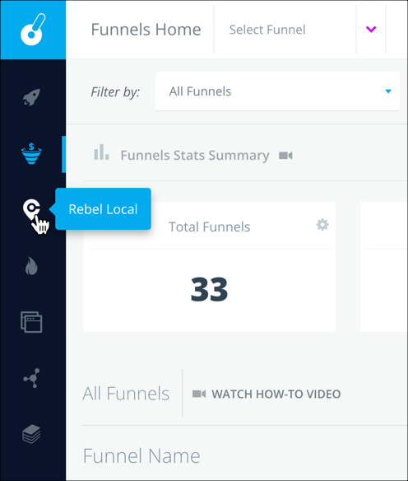Click the Total Funnels card title
The image size is (408, 481).
click(209, 227)
